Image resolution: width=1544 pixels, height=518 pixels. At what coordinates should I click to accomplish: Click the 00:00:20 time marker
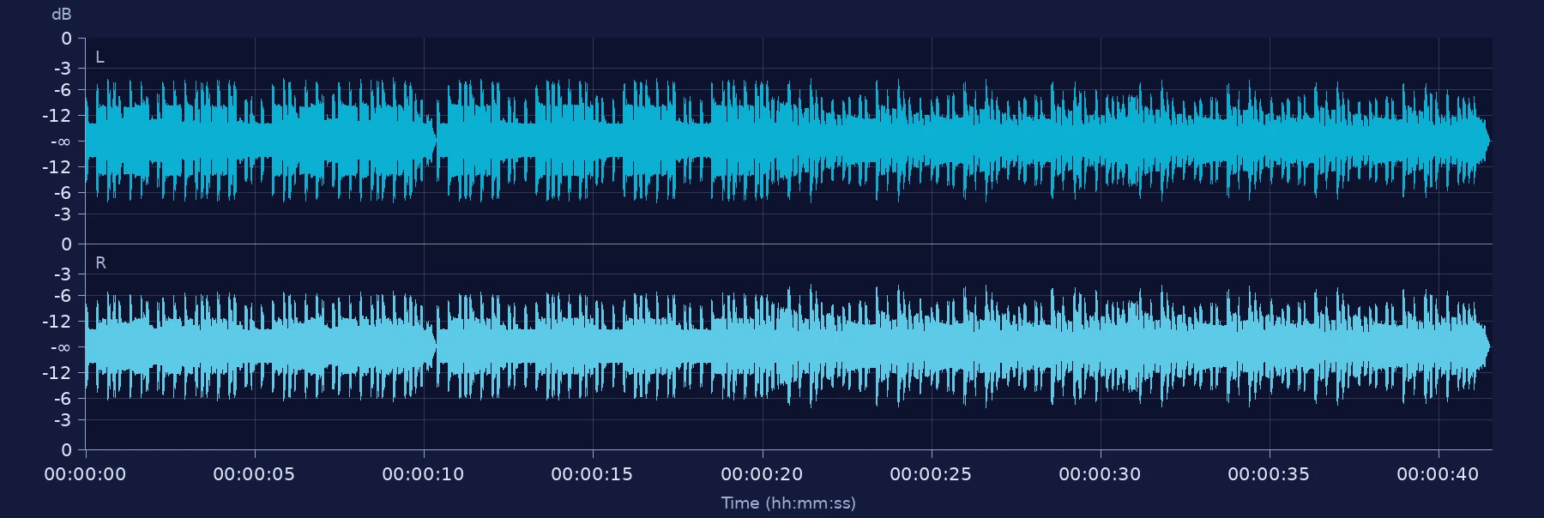pyautogui.click(x=762, y=474)
